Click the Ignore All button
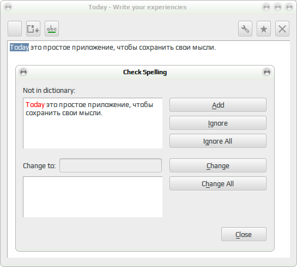The height and width of the screenshot is (267, 297). (218, 141)
